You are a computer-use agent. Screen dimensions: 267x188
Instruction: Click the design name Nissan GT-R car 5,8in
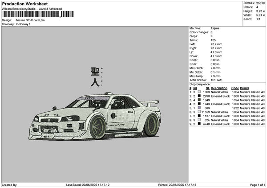(x=30, y=20)
